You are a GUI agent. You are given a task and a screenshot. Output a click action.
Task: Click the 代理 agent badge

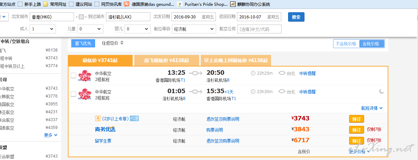[134, 119]
